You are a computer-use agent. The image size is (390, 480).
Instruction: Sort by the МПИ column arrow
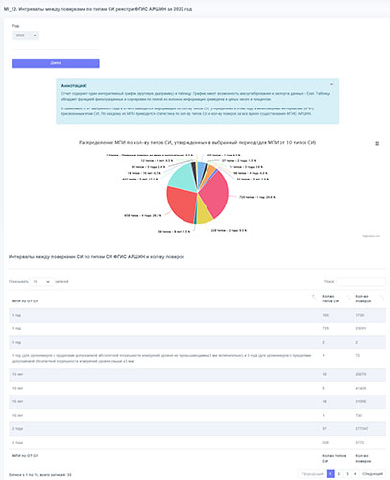coord(313,297)
